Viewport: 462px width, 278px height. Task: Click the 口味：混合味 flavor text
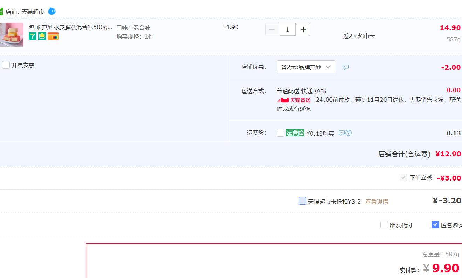(133, 27)
